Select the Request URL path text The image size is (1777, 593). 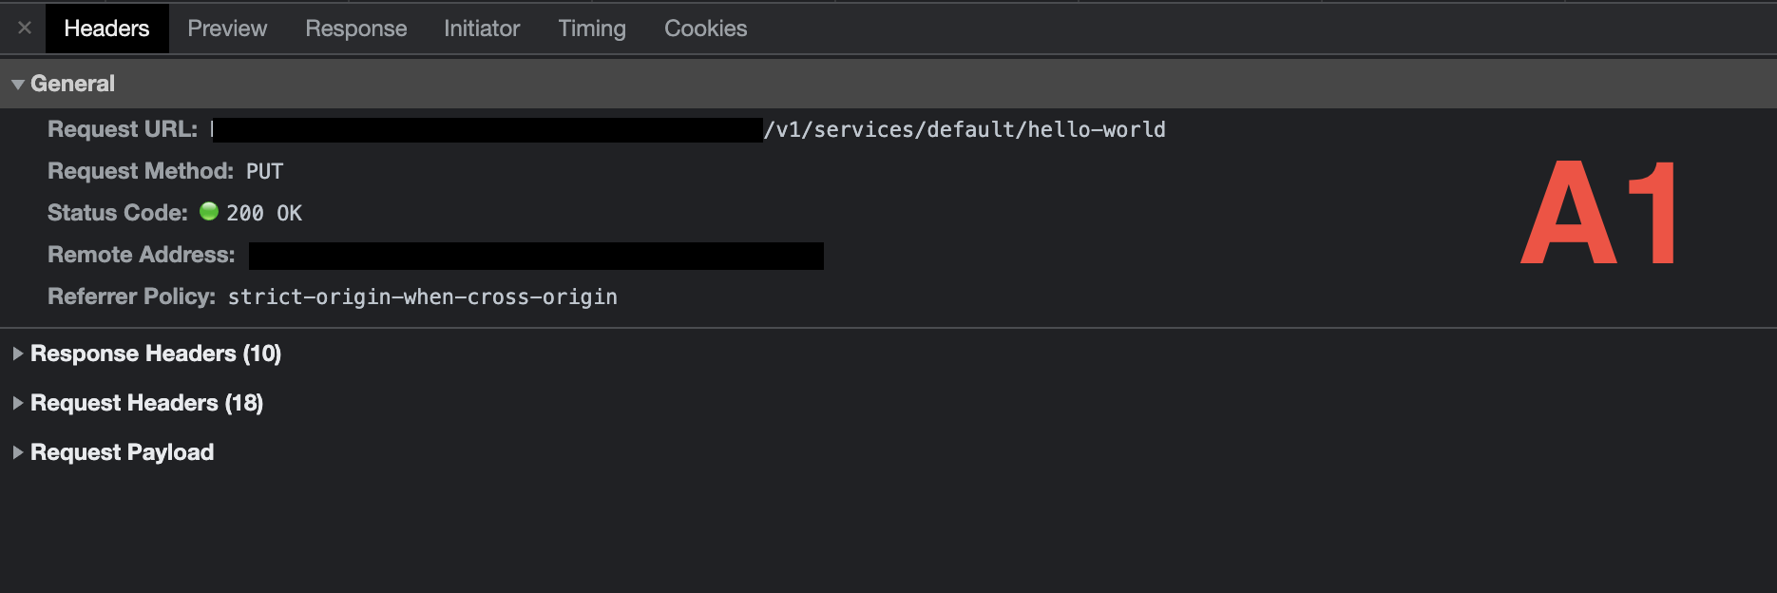point(965,128)
